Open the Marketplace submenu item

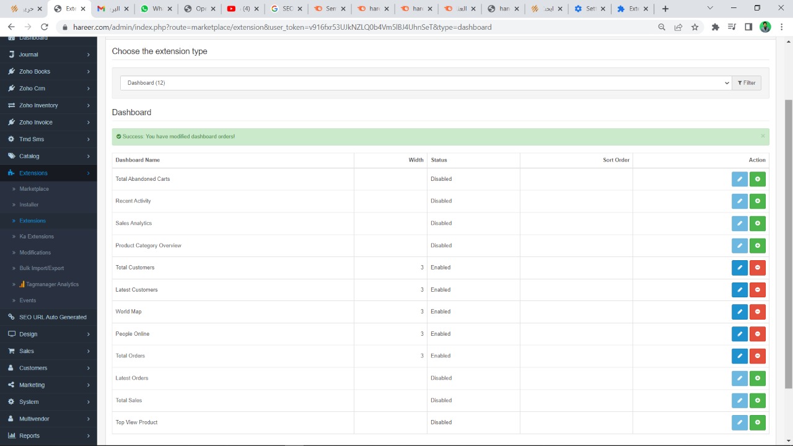coord(48,189)
